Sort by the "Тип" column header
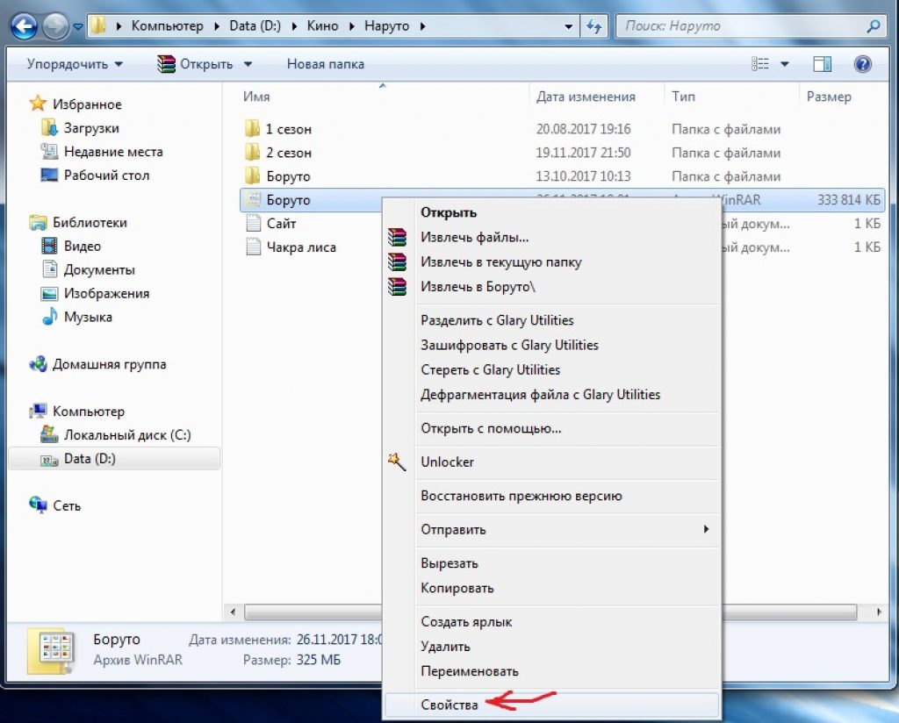Screen dimensions: 899x723 pyautogui.click(x=683, y=97)
